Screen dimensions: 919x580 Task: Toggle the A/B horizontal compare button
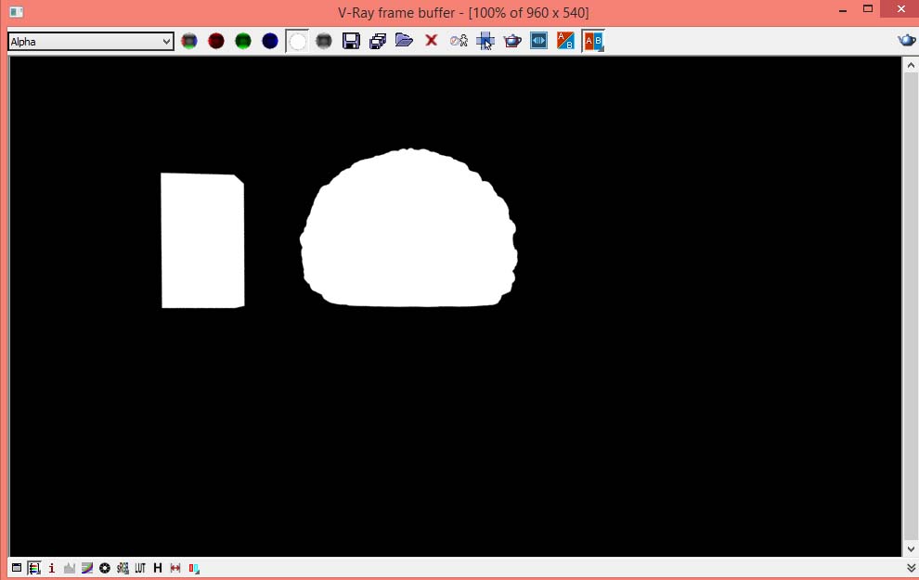pos(593,41)
